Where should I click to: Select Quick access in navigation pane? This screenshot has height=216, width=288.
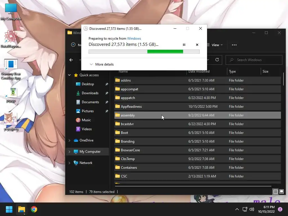point(89,75)
